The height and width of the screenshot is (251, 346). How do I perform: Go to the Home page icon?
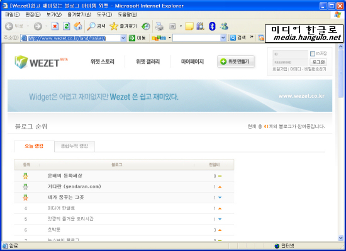(x=78, y=26)
